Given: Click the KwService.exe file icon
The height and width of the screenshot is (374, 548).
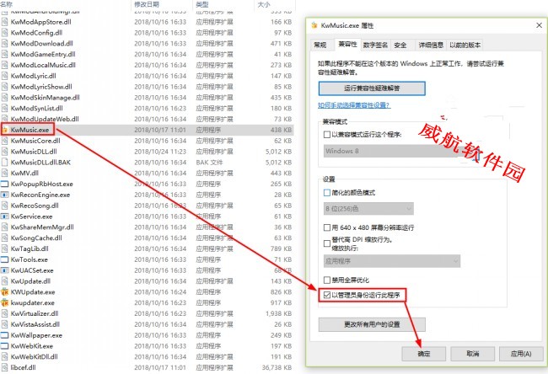Looking at the screenshot, I should point(4,216).
